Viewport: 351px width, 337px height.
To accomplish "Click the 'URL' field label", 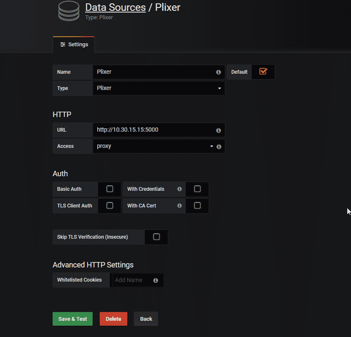I will click(61, 130).
